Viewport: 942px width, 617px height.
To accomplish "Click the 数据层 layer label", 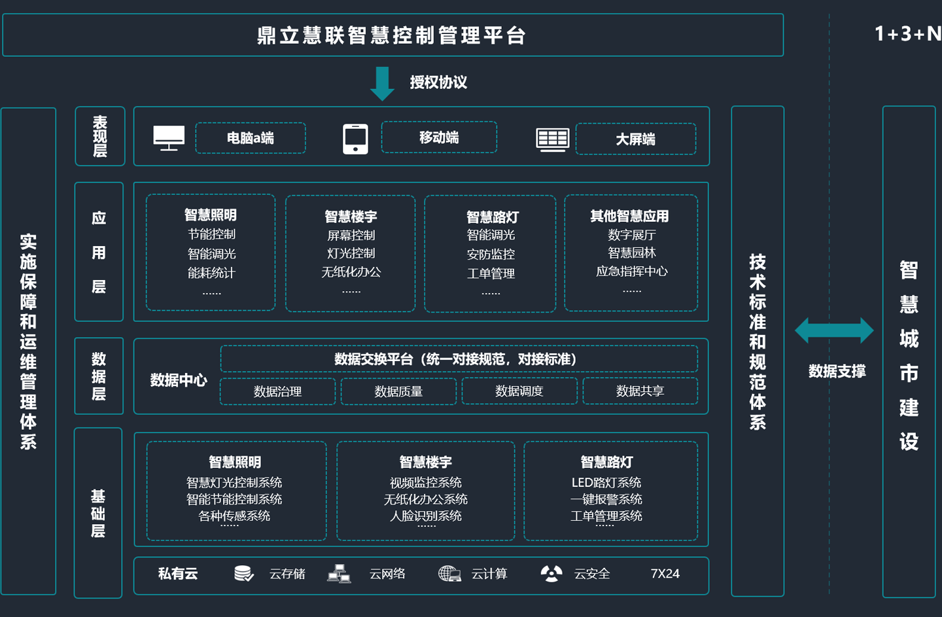I will 99,376.
